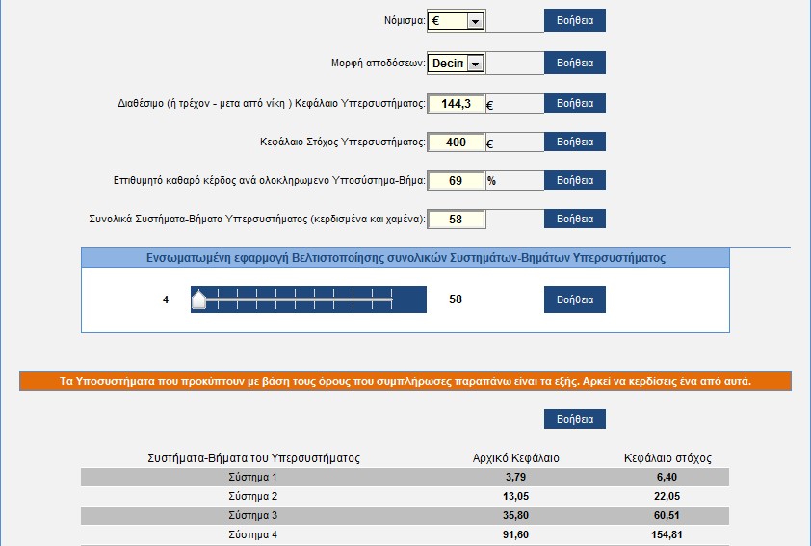Click Βοήθεια beside the 69 % field
The height and width of the screenshot is (546, 811).
click(575, 180)
